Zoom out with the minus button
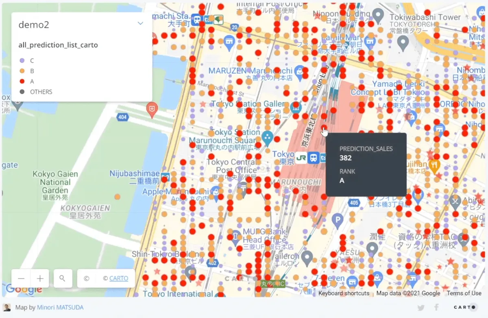Viewport: 488px width, 318px height. click(x=21, y=279)
